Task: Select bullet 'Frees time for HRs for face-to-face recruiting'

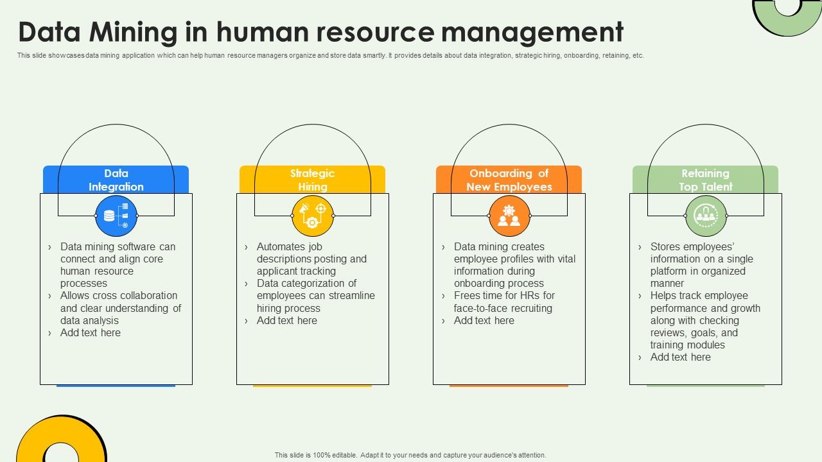Action: click(x=504, y=302)
